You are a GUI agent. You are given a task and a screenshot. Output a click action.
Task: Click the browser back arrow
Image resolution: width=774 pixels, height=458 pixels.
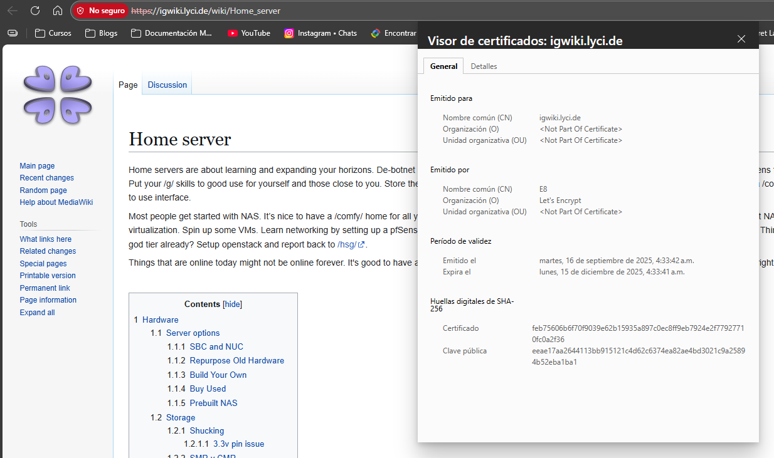pos(13,11)
